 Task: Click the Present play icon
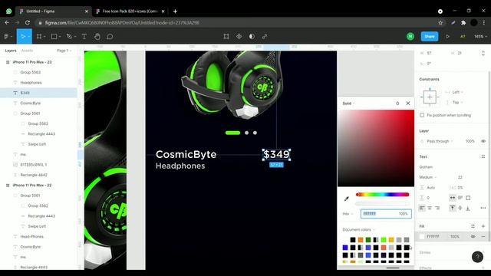pos(448,37)
